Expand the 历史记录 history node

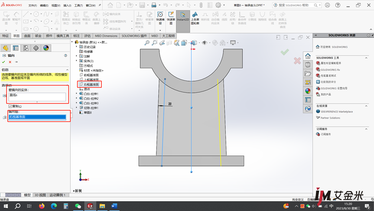(77, 47)
